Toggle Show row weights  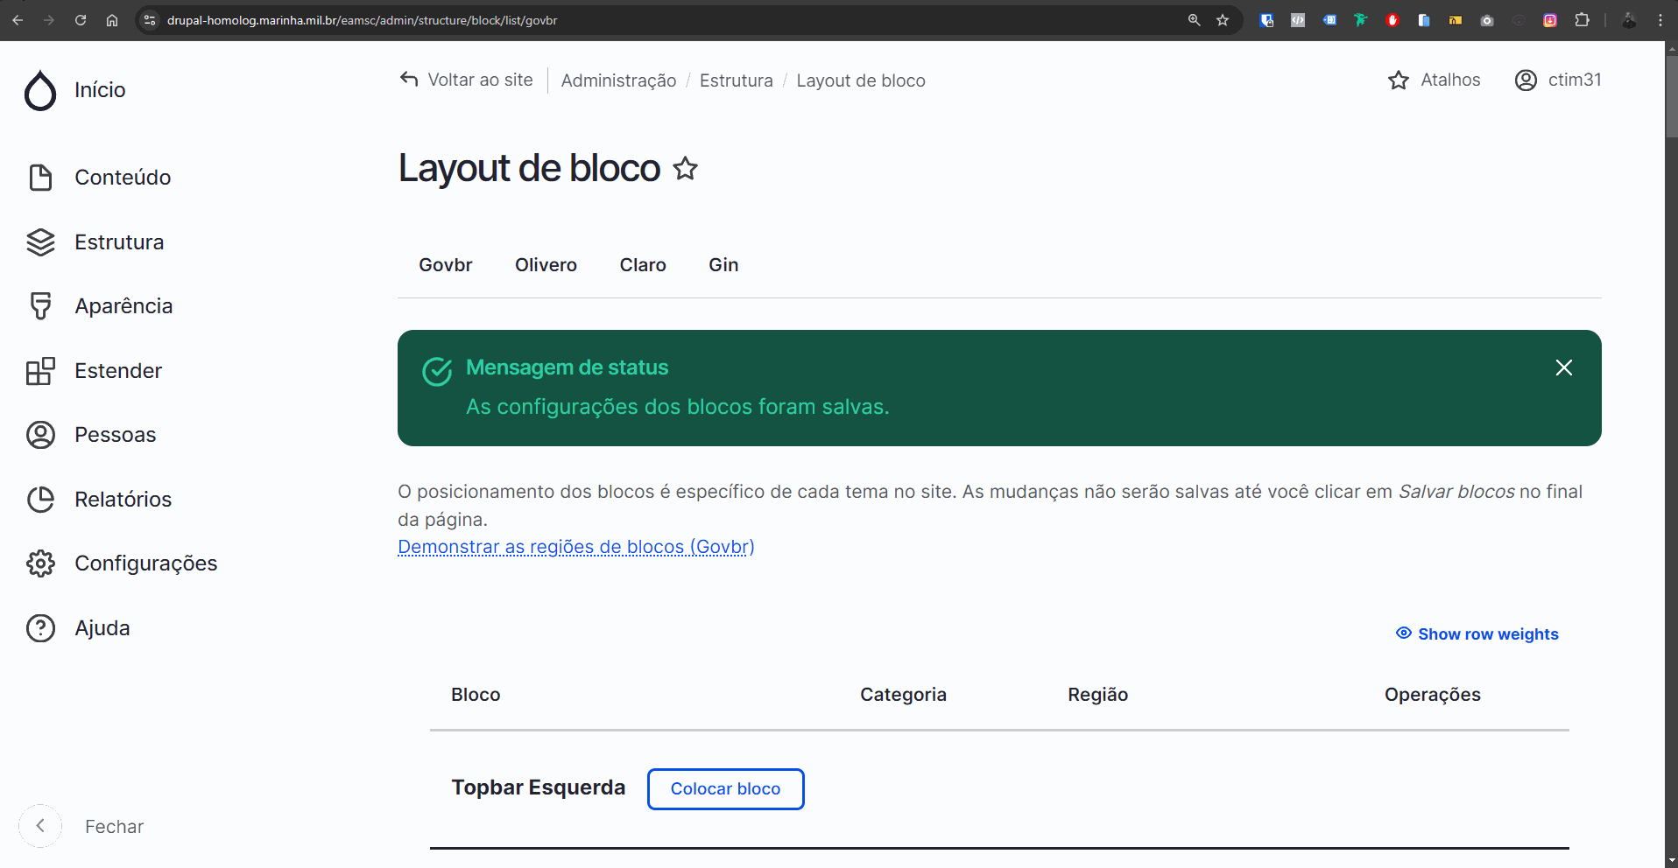[x=1477, y=633]
